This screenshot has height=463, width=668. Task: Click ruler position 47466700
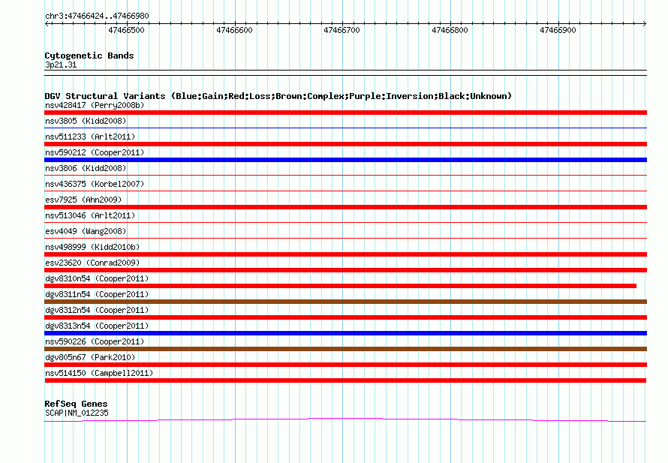point(342,30)
